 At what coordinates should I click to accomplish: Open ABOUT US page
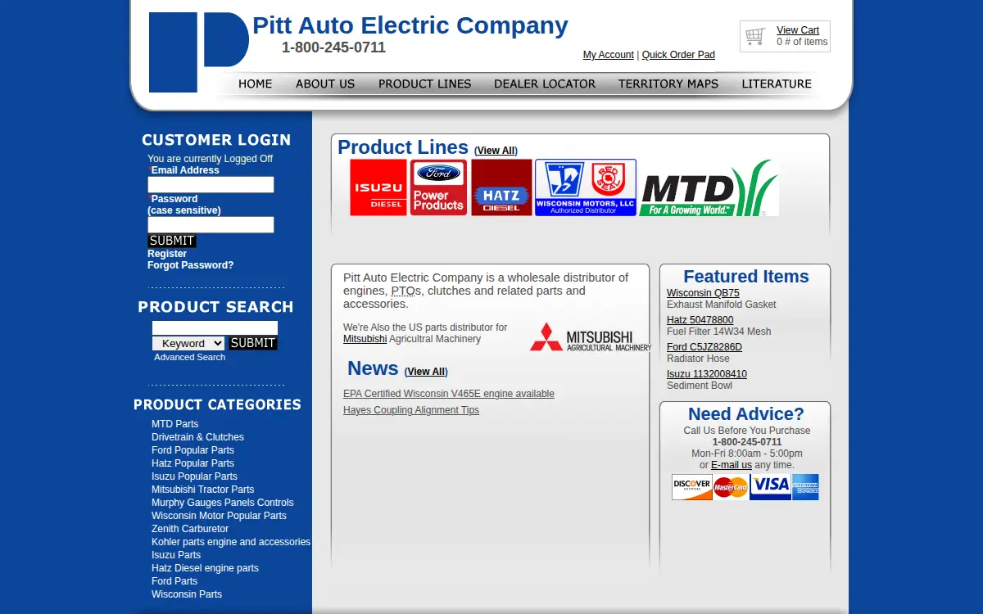(325, 84)
